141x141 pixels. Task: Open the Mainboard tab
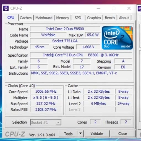(x=44, y=18)
